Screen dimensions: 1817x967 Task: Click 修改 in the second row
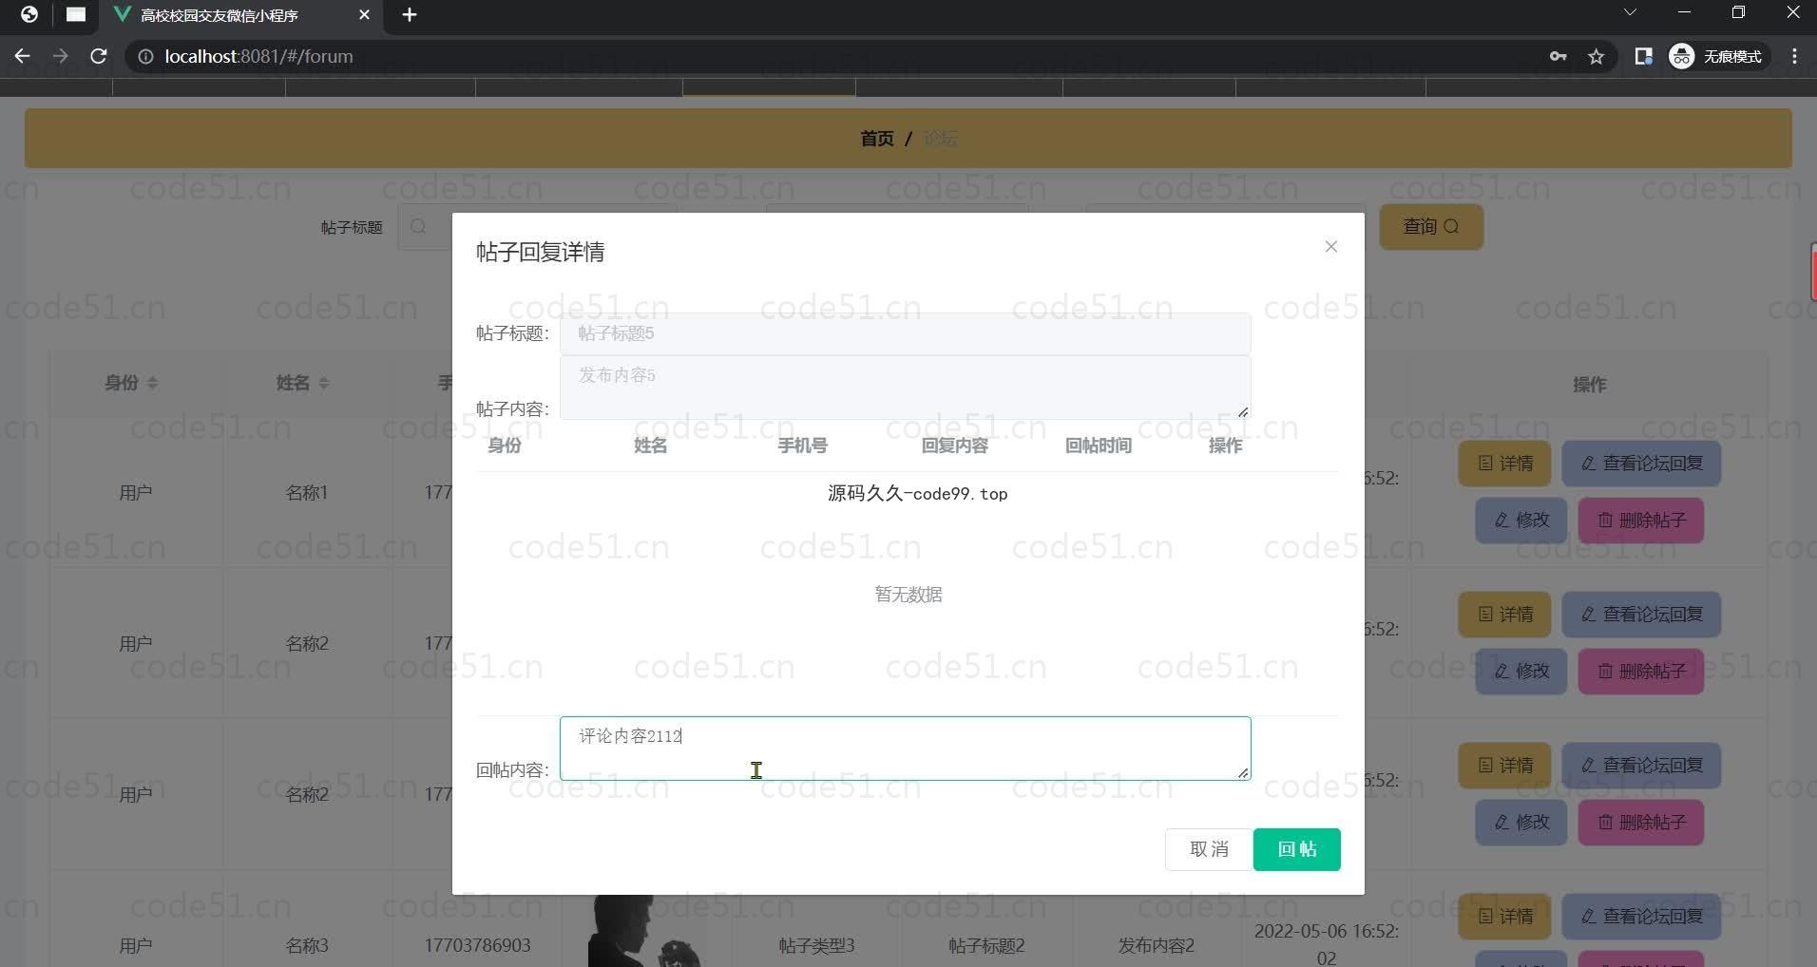[x=1521, y=671]
